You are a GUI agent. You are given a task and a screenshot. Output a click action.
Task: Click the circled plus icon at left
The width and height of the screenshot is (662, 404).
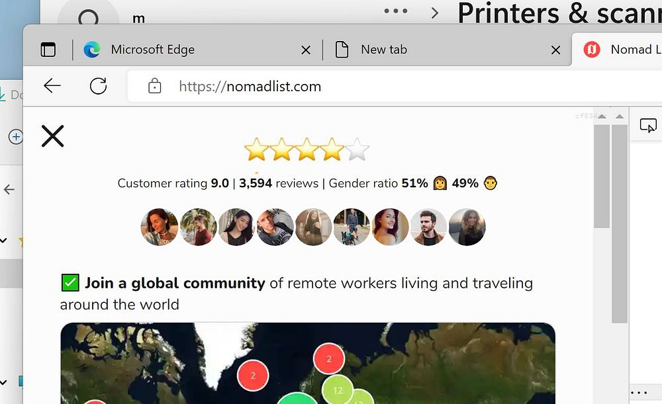16,137
